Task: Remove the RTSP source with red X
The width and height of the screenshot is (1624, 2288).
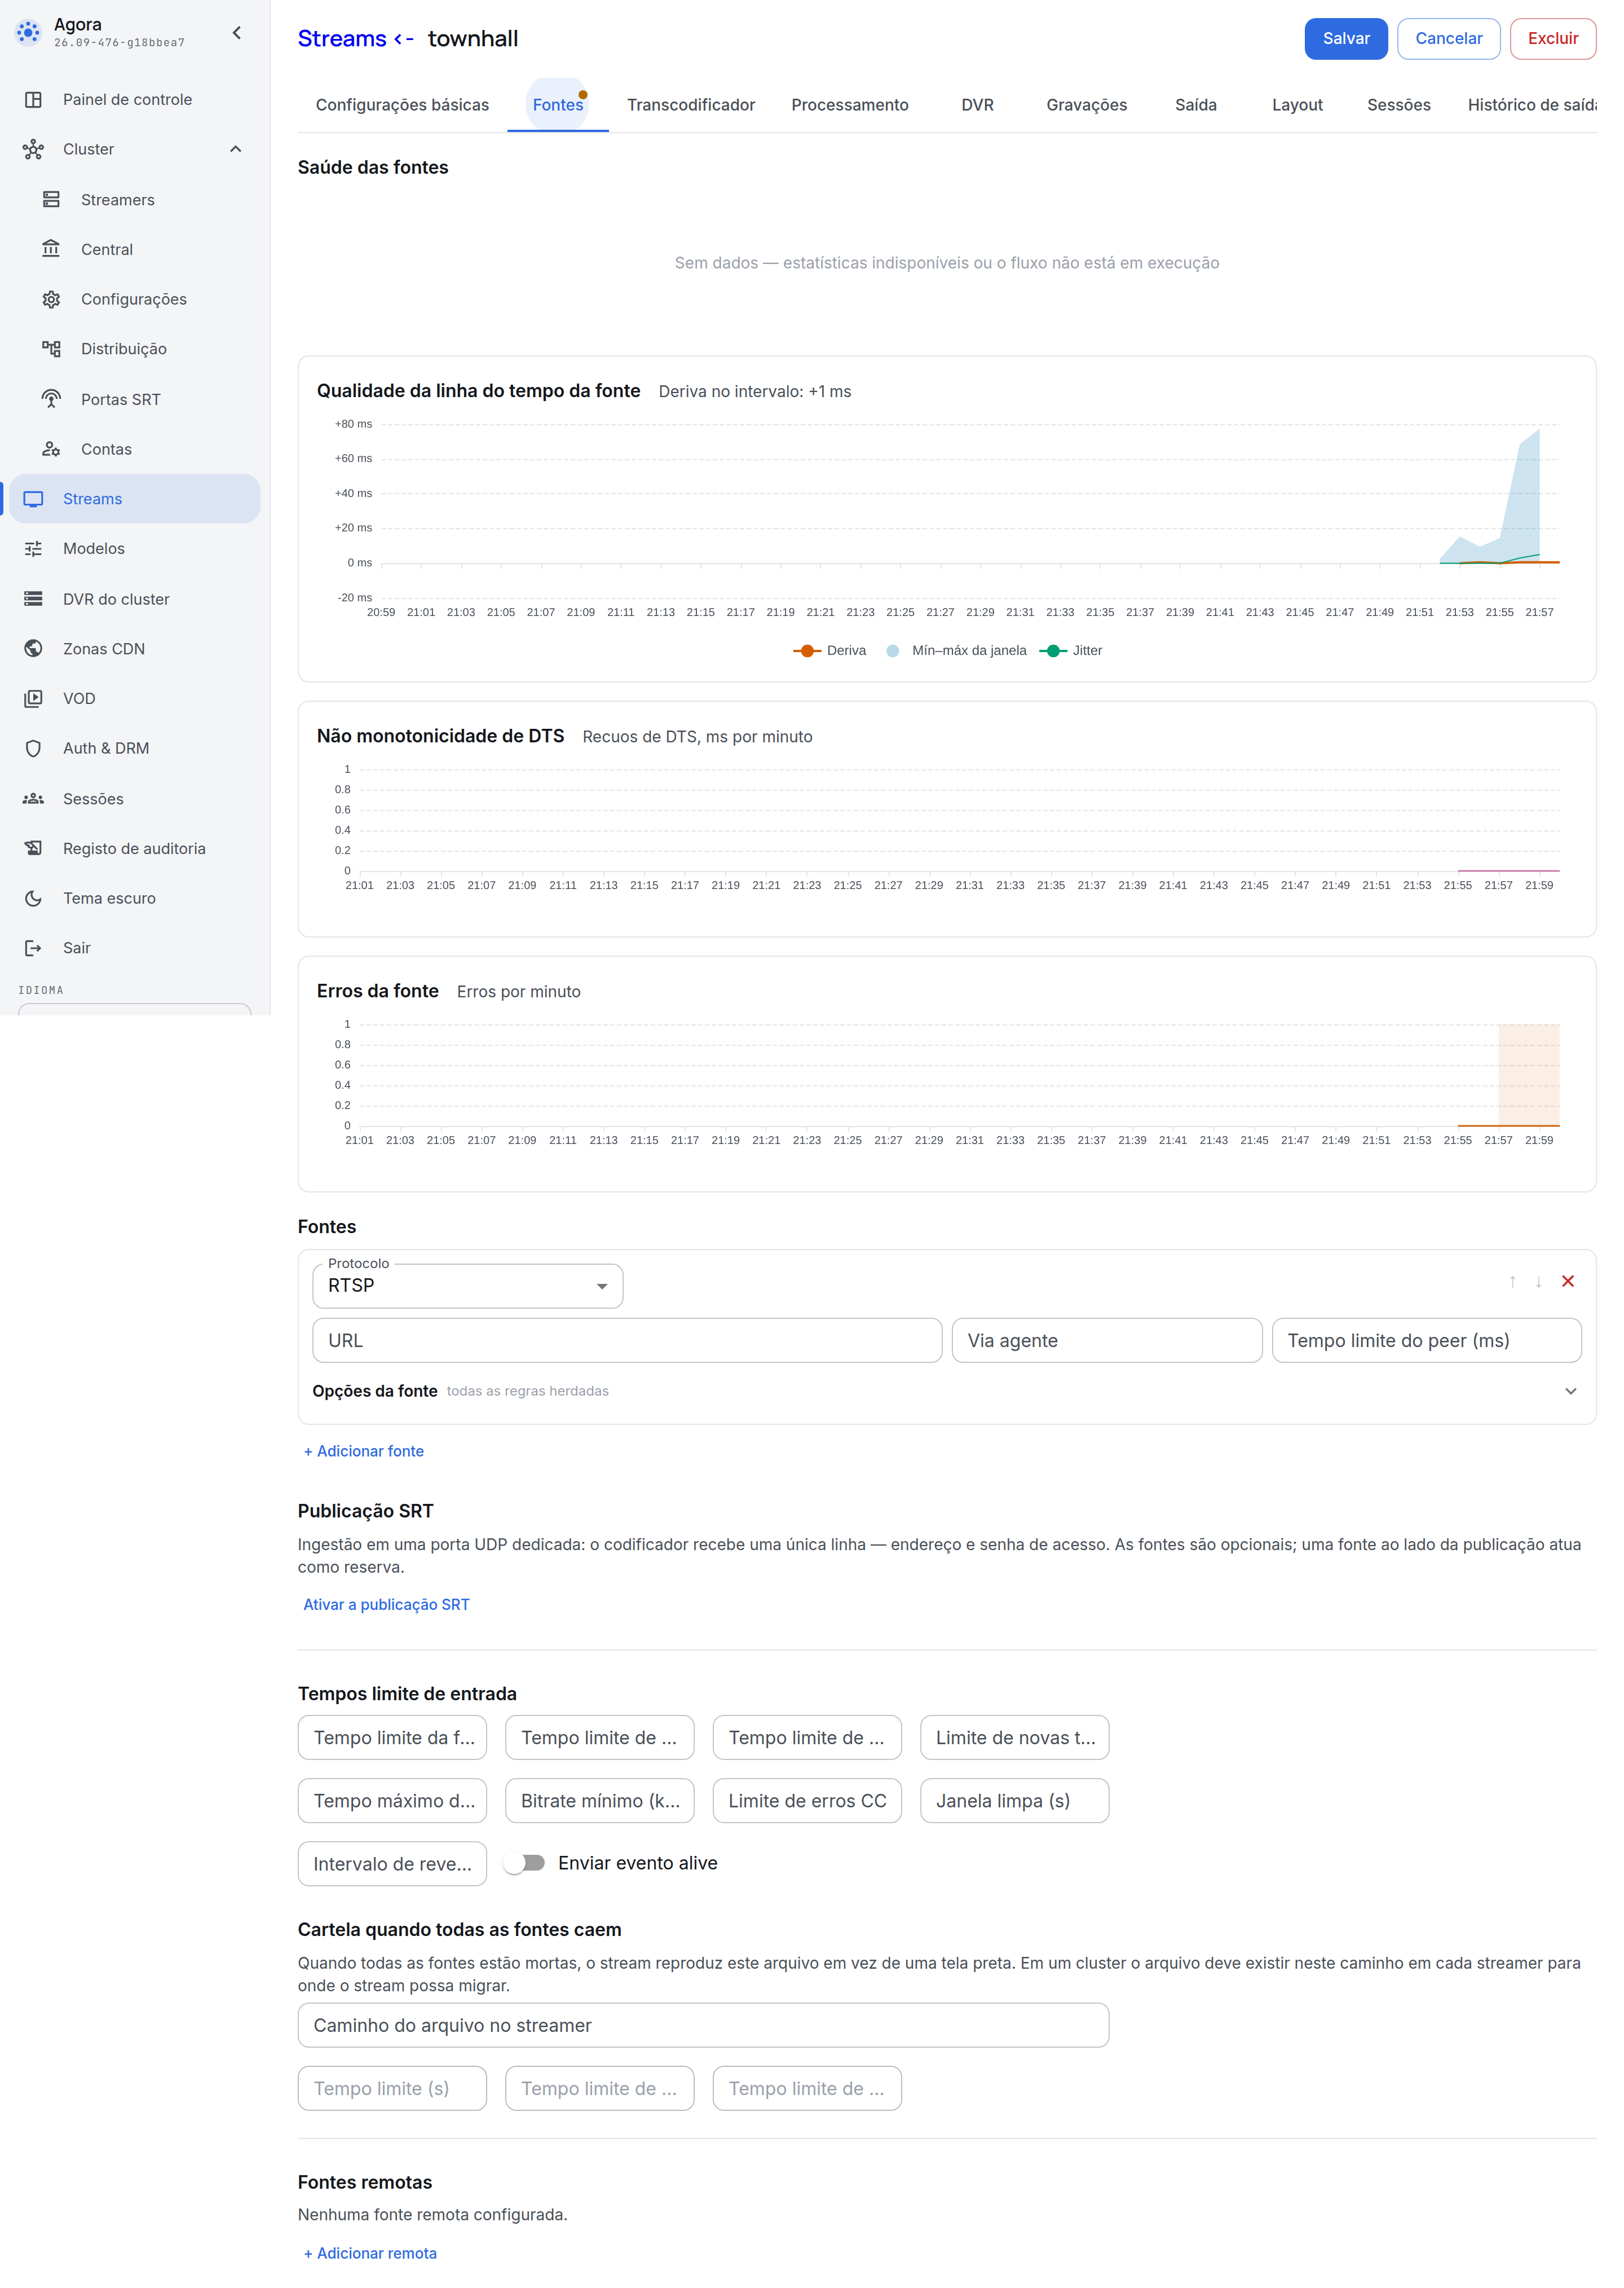Action: coord(1568,1282)
